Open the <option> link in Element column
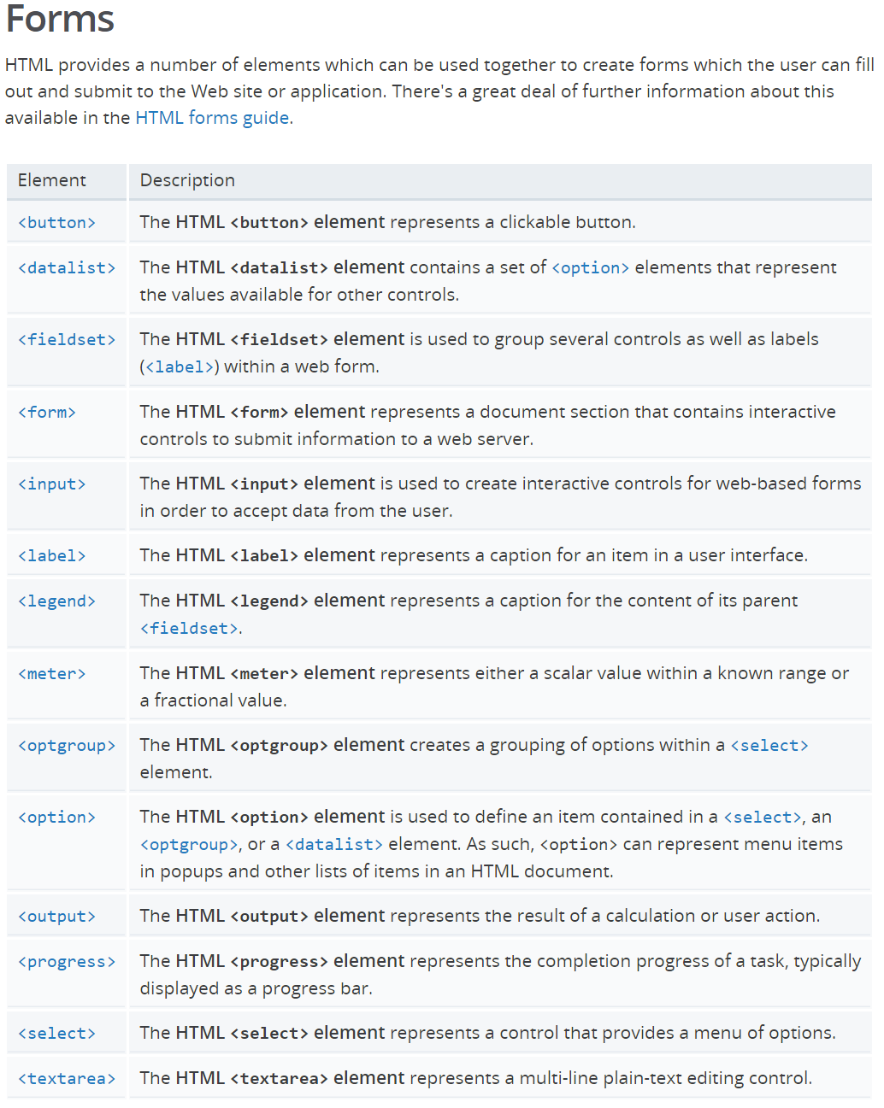The image size is (884, 1108). (56, 818)
